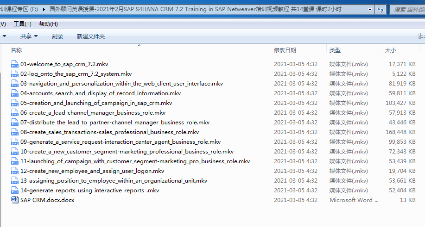Select the file name 13-assigning_position_to_employee_within_an_organizational_unit.mkv
Image resolution: width=425 pixels, height=227 pixels.
pos(114,181)
